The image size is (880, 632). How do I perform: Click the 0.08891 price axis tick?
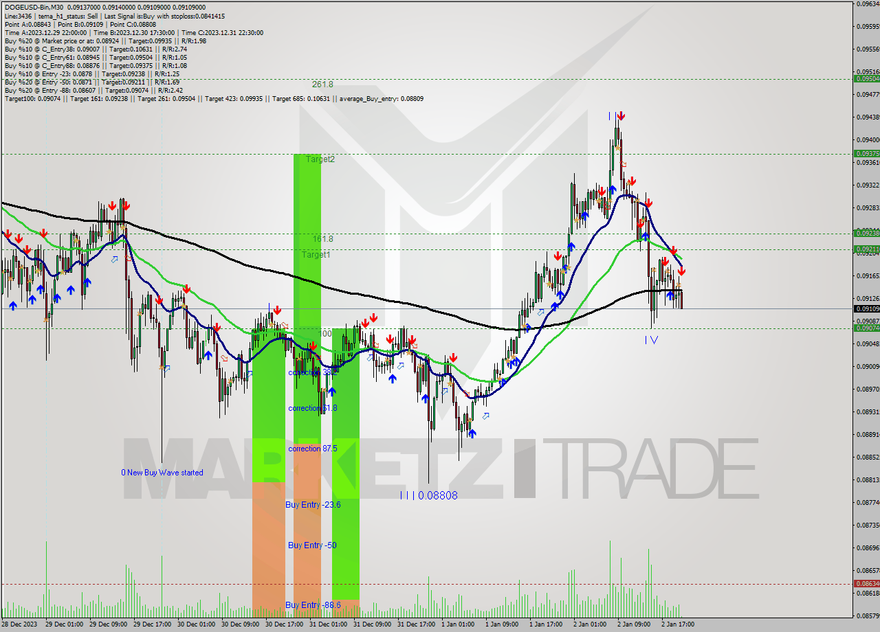pyautogui.click(x=868, y=434)
